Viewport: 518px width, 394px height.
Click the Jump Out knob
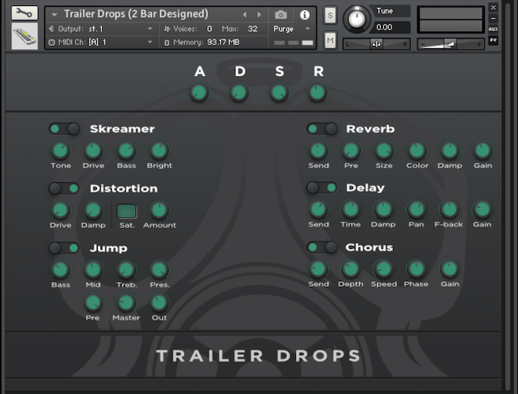pyautogui.click(x=159, y=303)
